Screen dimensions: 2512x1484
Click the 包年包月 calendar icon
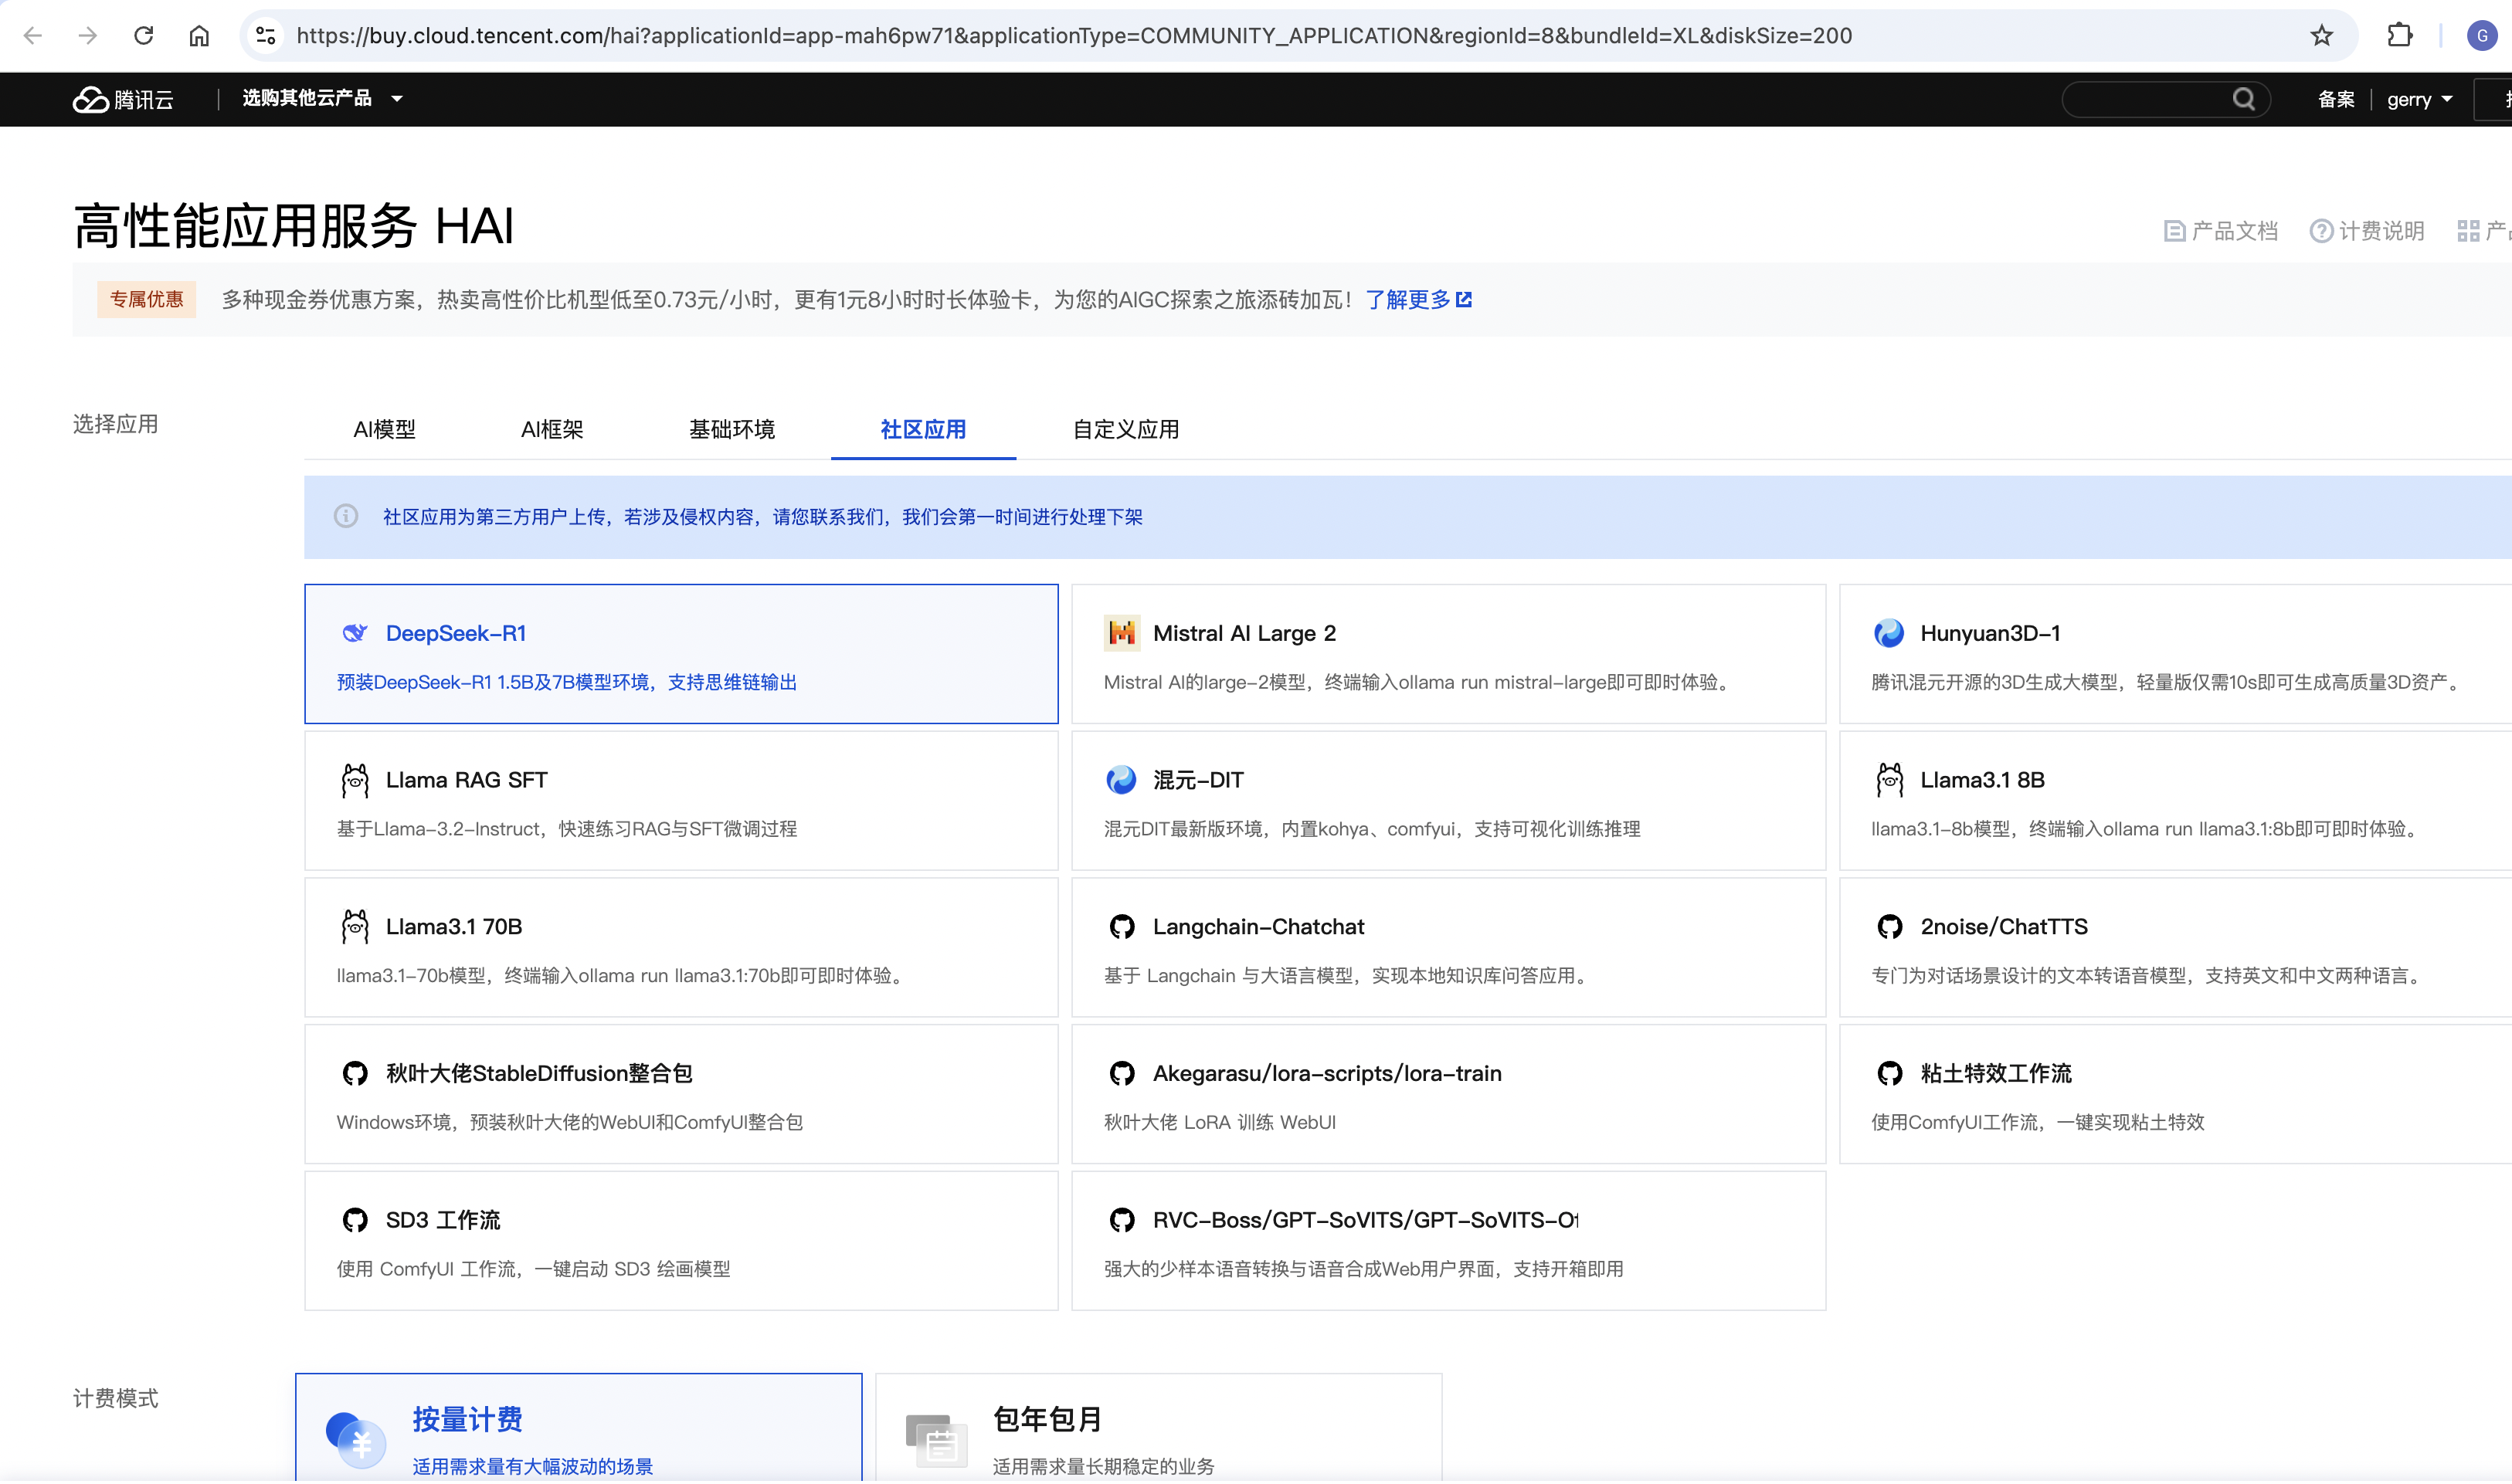tap(936, 1440)
